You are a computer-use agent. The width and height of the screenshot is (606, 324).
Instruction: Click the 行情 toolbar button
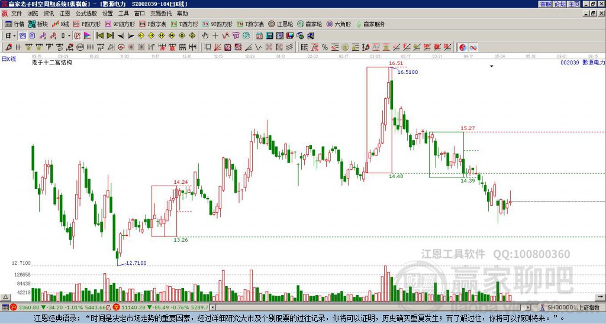15,24
